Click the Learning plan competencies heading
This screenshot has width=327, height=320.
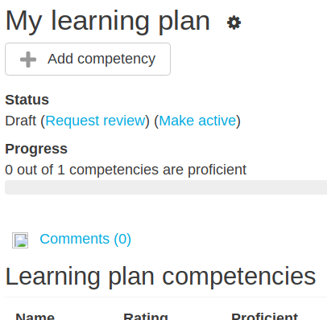pyautogui.click(x=160, y=277)
